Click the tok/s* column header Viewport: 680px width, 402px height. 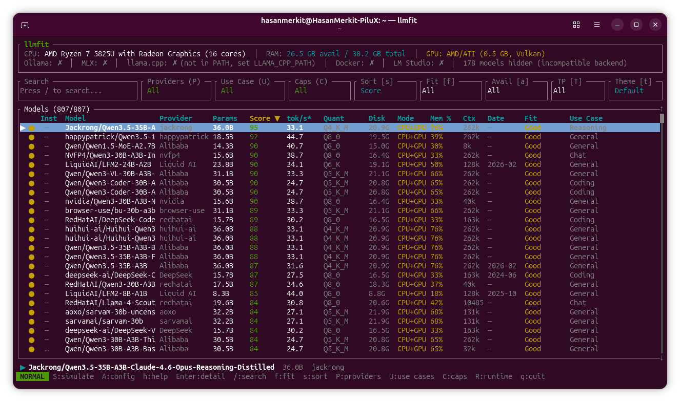299,119
